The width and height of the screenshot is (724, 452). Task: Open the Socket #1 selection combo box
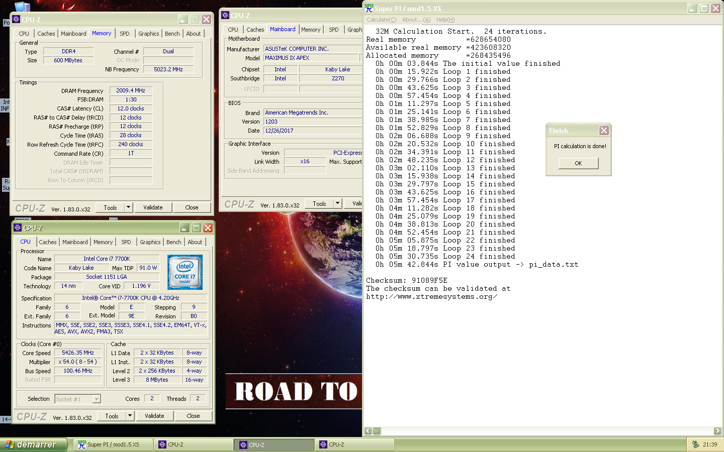(x=77, y=398)
